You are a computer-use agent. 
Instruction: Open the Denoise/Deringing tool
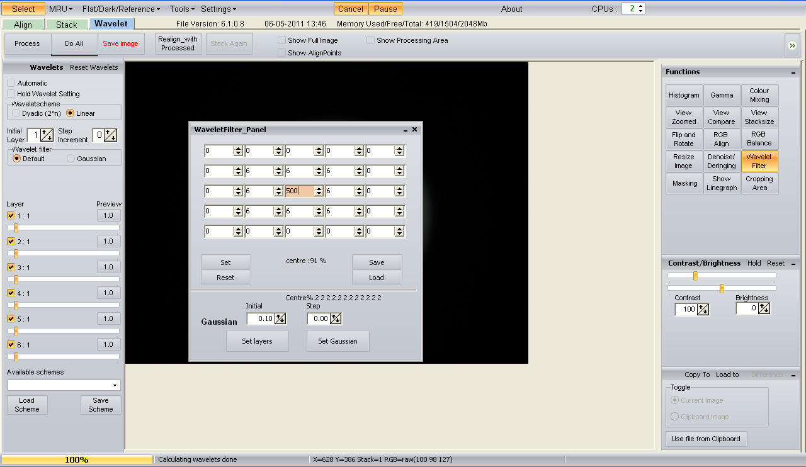click(x=722, y=161)
